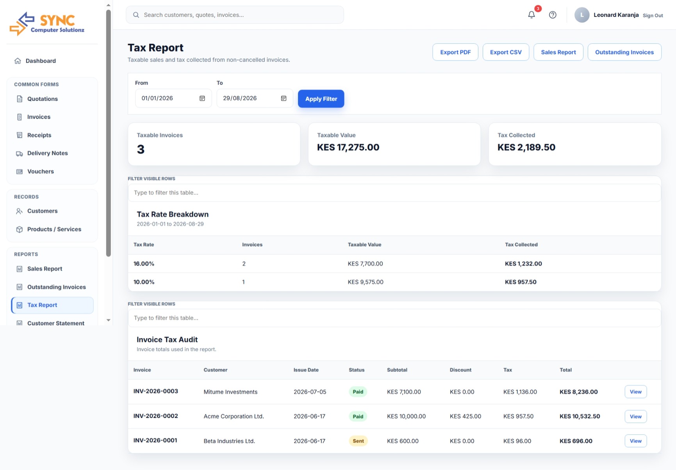The height and width of the screenshot is (470, 676).
Task: Click the search magnifier icon
Action: (136, 15)
